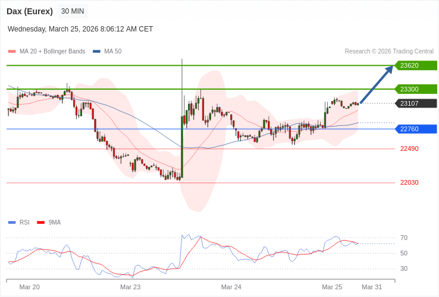Click the dark 23107 current price tag
This screenshot has height=297, width=439.
coord(416,103)
